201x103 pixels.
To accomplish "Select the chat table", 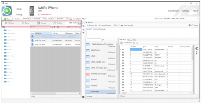I will pos(101,57).
